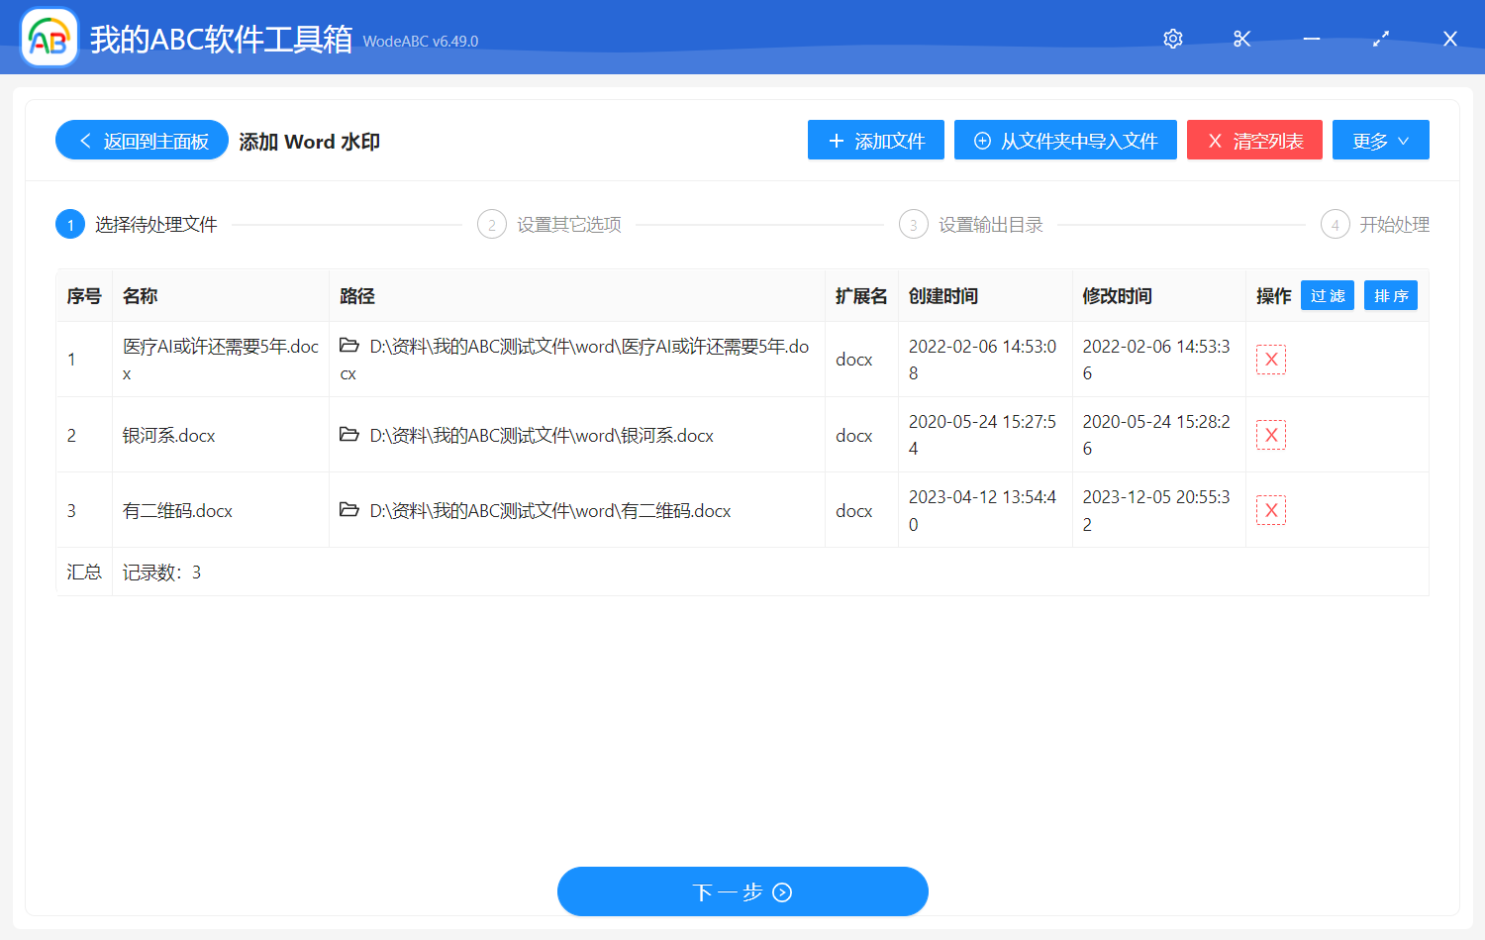Screen dimensions: 1485x940
Task: Click the AB logo icon
Action: tap(48, 38)
